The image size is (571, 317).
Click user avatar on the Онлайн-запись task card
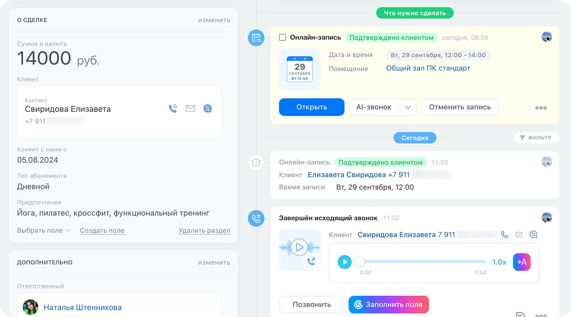pyautogui.click(x=547, y=37)
